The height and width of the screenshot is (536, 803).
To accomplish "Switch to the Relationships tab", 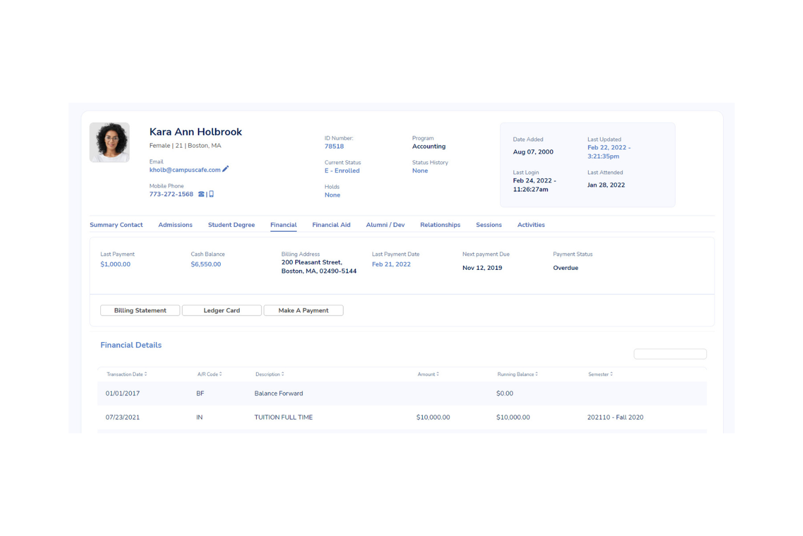I will 440,225.
